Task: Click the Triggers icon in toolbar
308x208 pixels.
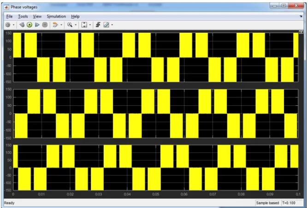Action: click(98, 25)
